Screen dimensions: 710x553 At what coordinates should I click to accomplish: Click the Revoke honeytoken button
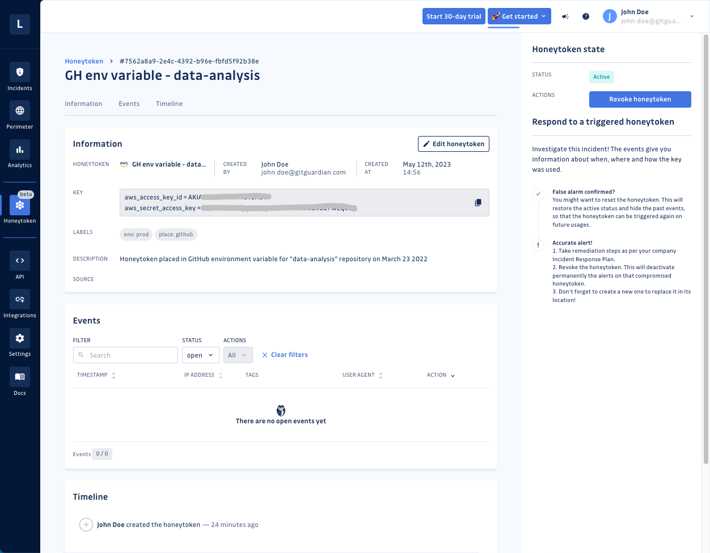640,99
